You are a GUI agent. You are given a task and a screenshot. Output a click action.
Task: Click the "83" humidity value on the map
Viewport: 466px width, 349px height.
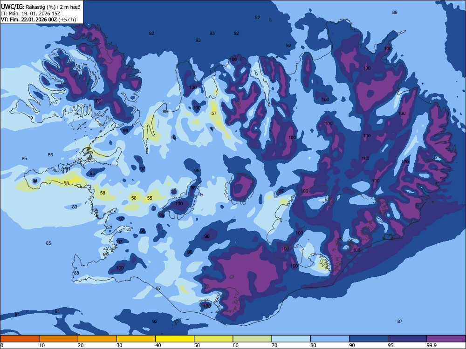click(75, 207)
